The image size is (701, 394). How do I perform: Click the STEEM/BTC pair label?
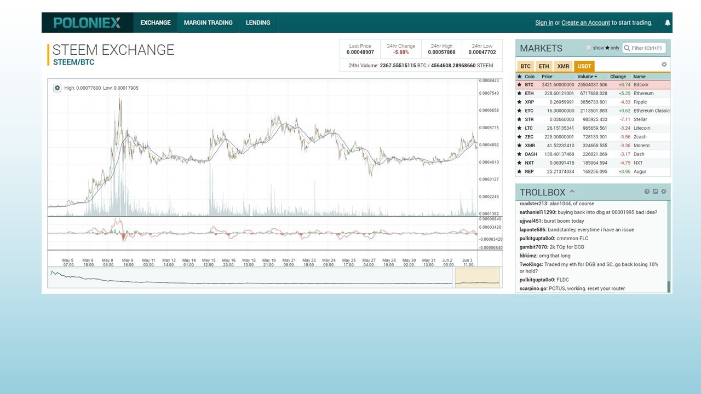click(x=73, y=62)
